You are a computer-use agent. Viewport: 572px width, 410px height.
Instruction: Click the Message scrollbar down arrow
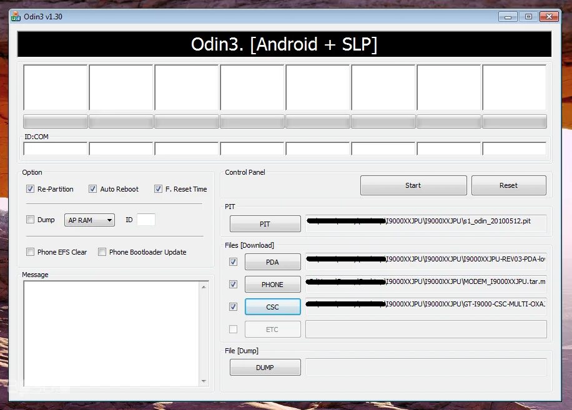[x=204, y=381]
